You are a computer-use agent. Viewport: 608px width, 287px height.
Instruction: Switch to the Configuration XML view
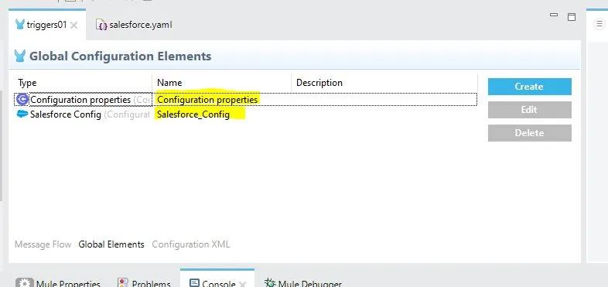(191, 244)
